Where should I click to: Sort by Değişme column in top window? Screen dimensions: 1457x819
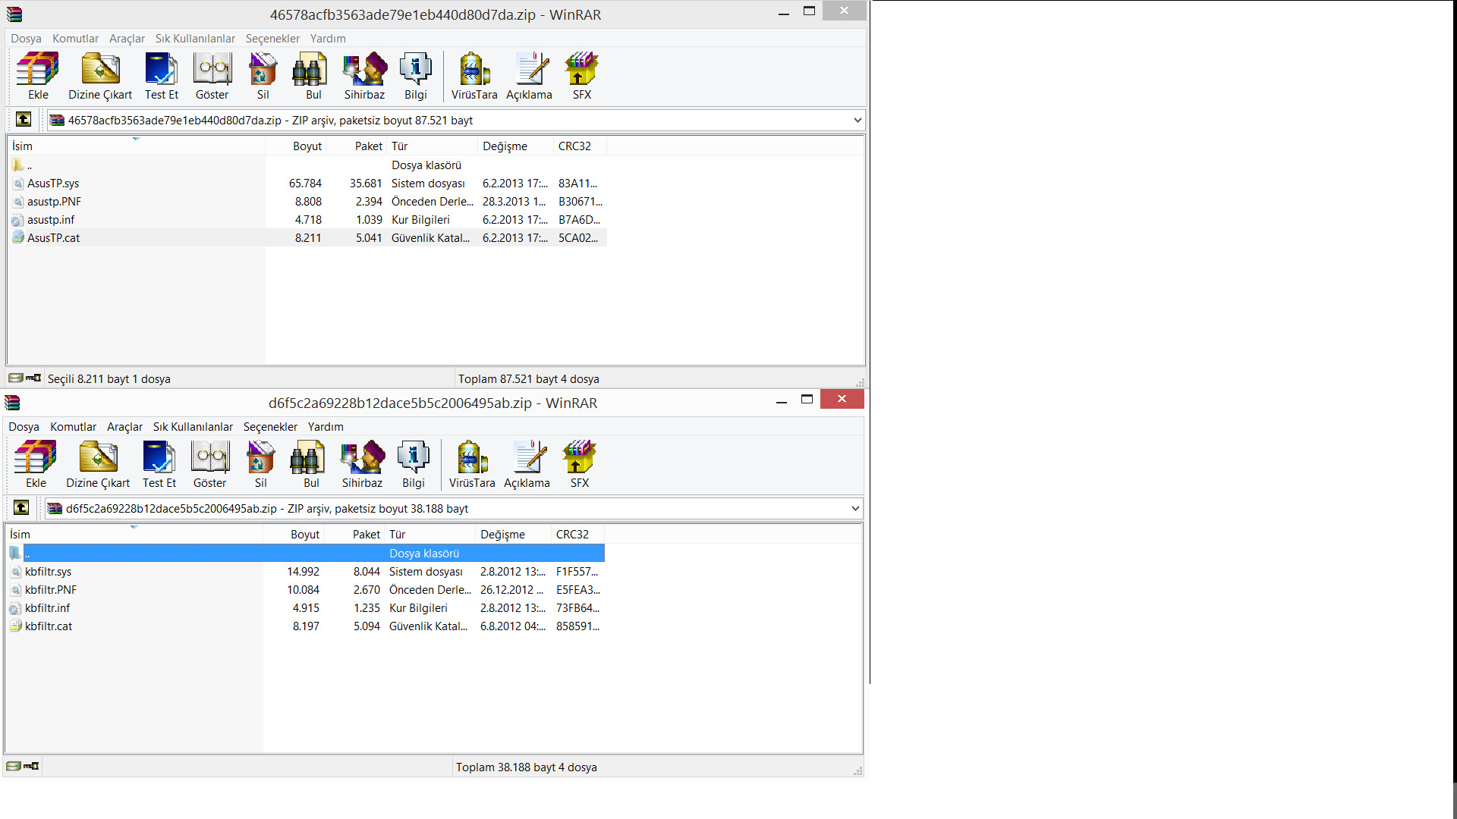(x=516, y=146)
